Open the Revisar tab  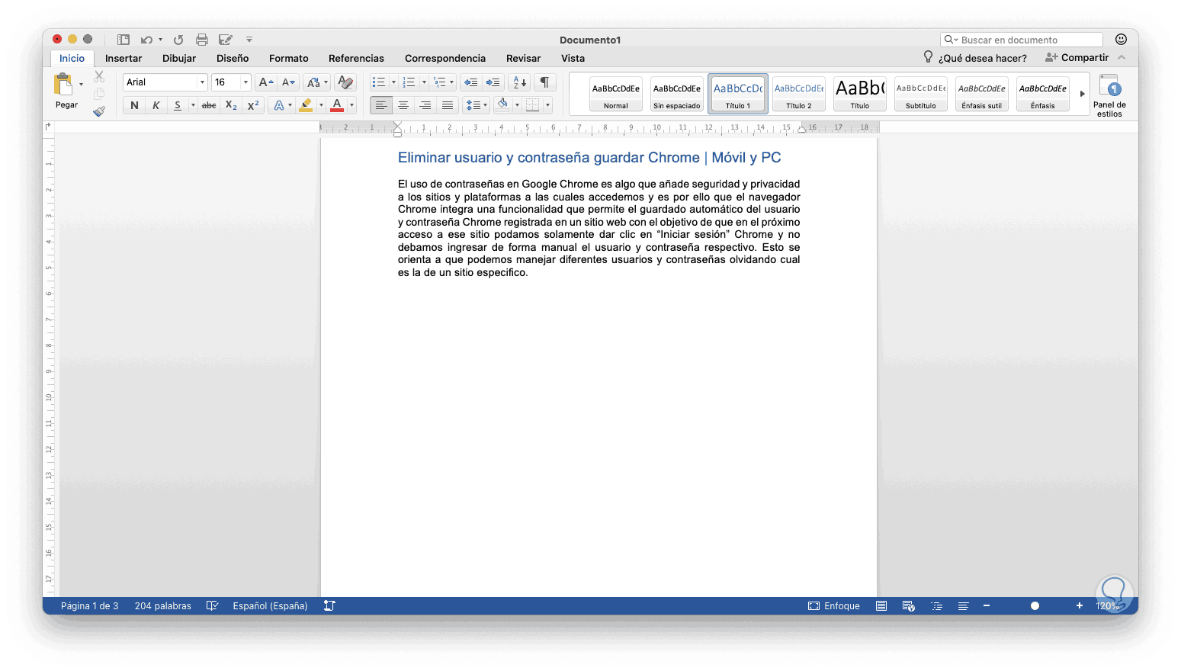click(523, 58)
